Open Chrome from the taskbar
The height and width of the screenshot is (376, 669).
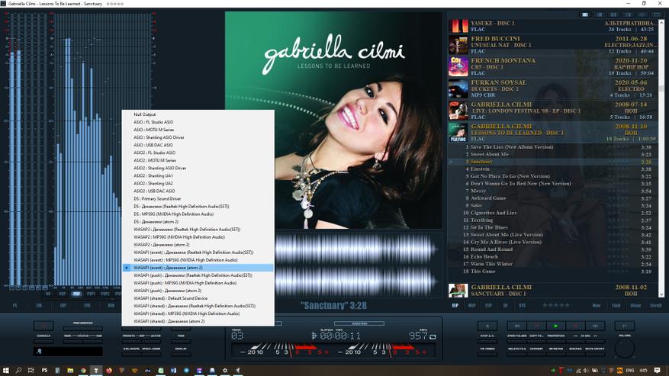pyautogui.click(x=83, y=371)
